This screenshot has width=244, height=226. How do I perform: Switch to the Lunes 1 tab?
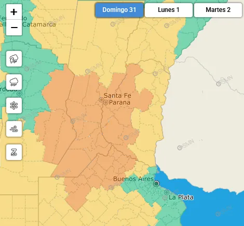pyautogui.click(x=169, y=10)
